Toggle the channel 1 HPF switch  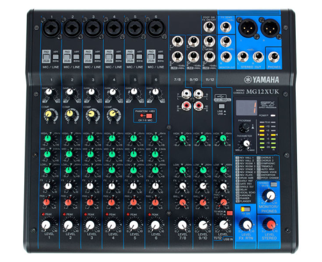pyautogui.click(x=56, y=57)
